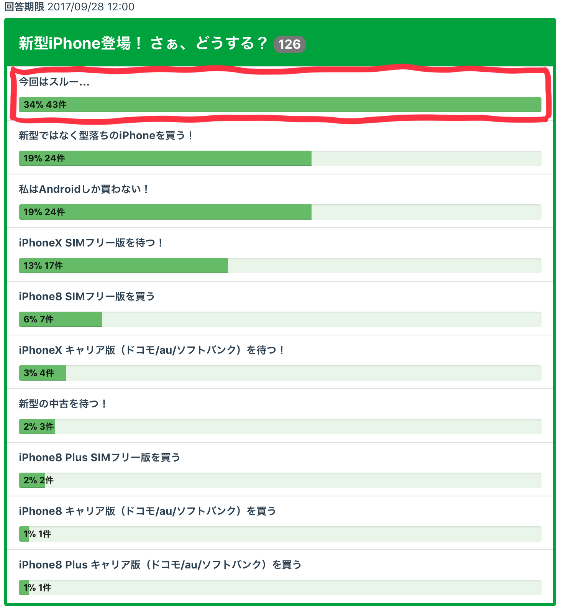Select 新型ではなく型落ちのiPhoneを買う！ option
561x611 pixels.
(106, 135)
